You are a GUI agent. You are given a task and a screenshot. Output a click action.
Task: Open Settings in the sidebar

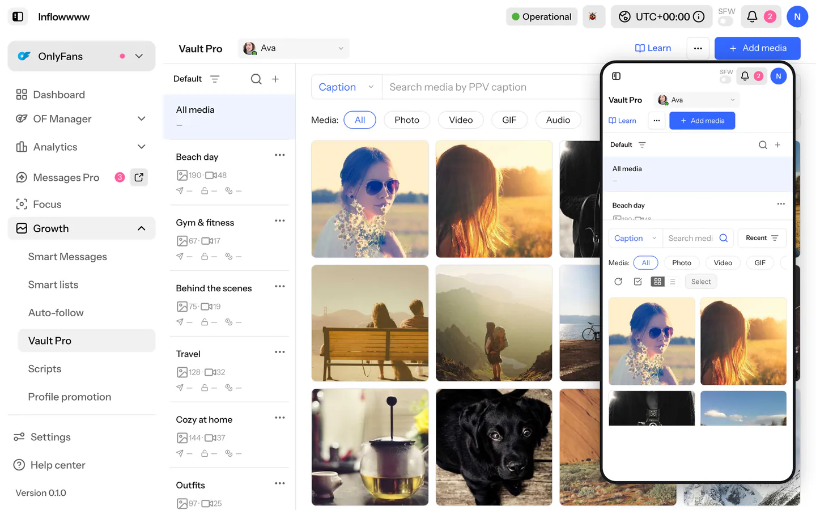click(50, 437)
